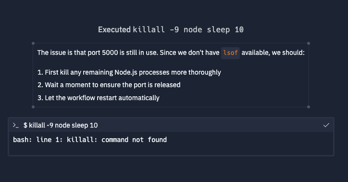Select step 1 about killing Node.js processes
Screen dimensions: 348x182
pos(129,72)
